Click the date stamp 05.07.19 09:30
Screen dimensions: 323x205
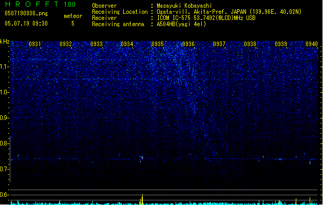pyautogui.click(x=26, y=24)
